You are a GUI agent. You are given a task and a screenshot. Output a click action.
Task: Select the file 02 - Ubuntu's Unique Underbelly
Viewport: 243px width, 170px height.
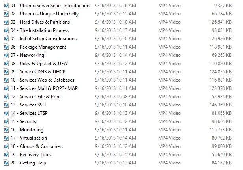pos(45,14)
